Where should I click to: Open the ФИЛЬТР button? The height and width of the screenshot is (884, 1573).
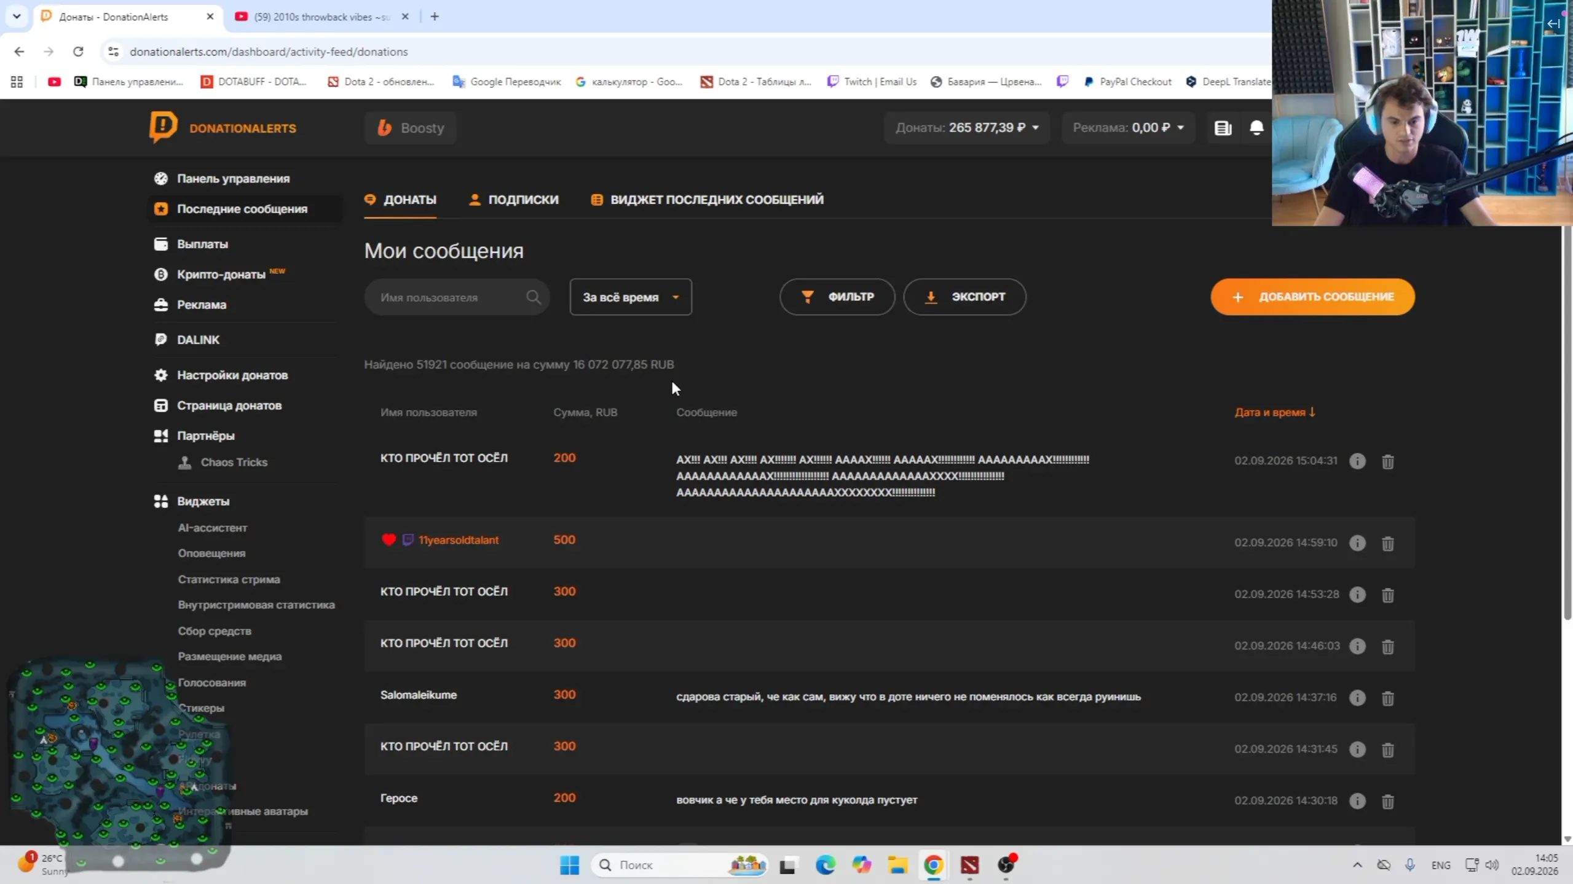click(x=837, y=297)
